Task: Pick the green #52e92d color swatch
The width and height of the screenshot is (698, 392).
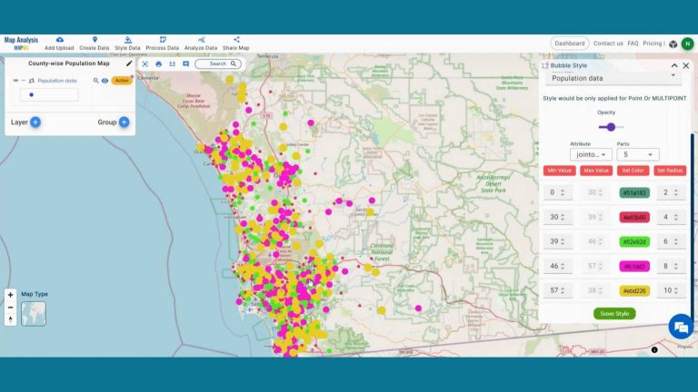Action: [x=634, y=241]
